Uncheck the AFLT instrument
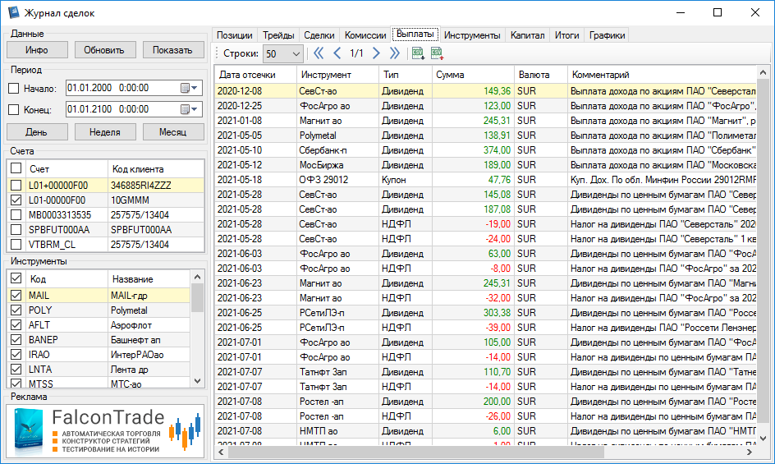775x464 pixels. (16, 325)
